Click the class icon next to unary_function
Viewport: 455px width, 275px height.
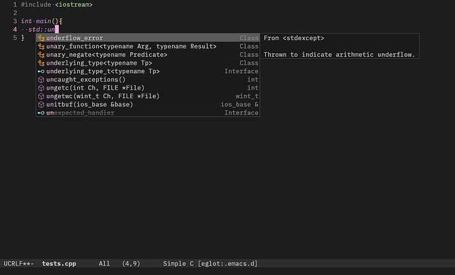coord(41,46)
